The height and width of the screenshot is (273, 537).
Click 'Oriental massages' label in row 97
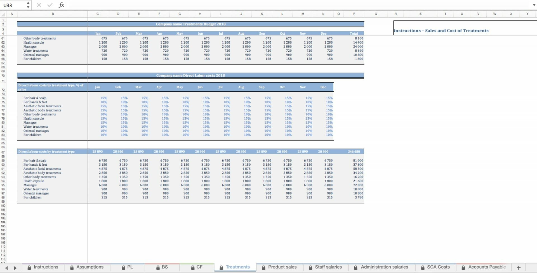pos(36,193)
